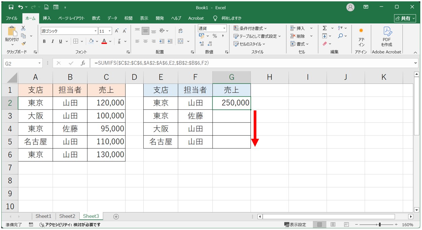Screen dimensions: 422x230
Task: Click the 共有 (Share) button
Action: (405, 18)
